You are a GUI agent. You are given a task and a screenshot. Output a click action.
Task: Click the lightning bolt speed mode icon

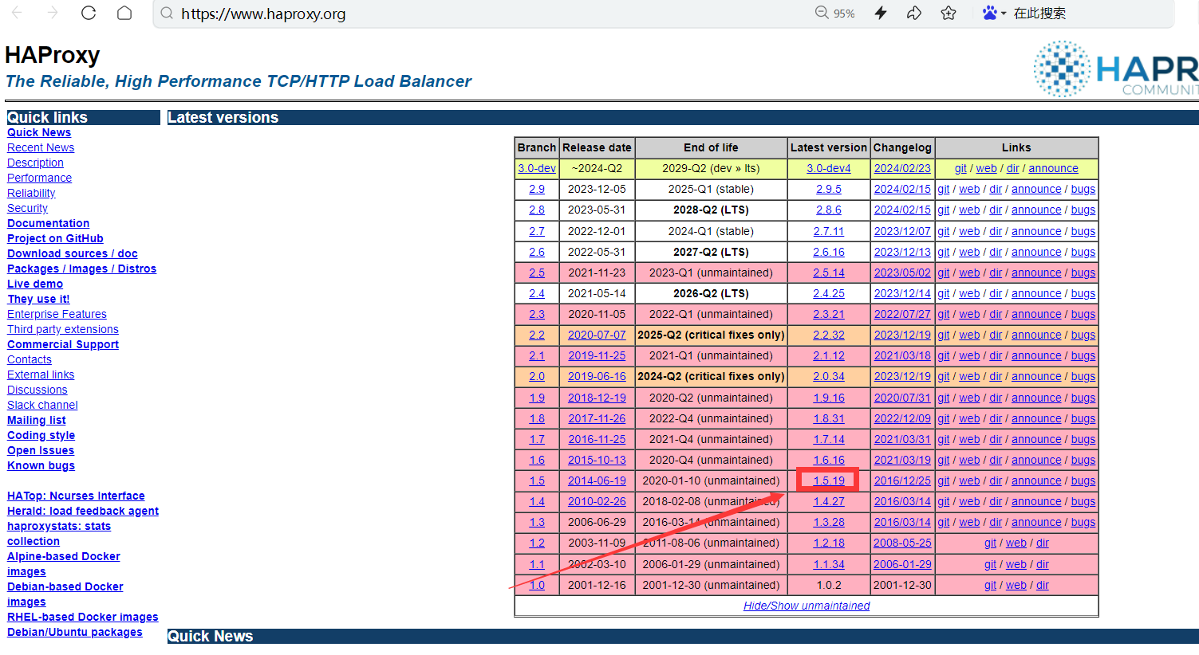click(x=881, y=13)
